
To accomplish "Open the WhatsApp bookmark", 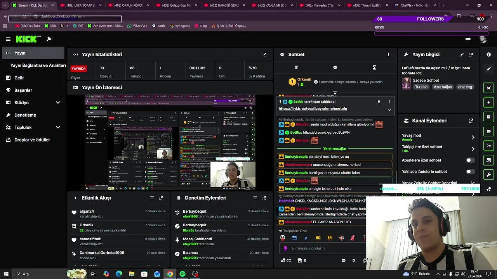I will [x=137, y=26].
